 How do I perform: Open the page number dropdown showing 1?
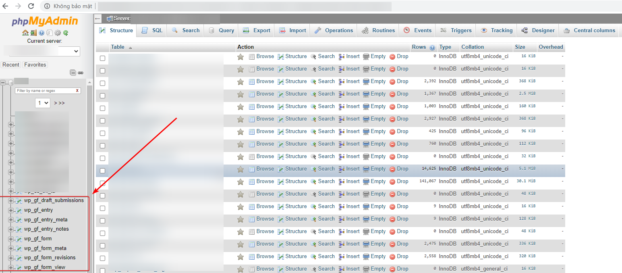tap(43, 103)
